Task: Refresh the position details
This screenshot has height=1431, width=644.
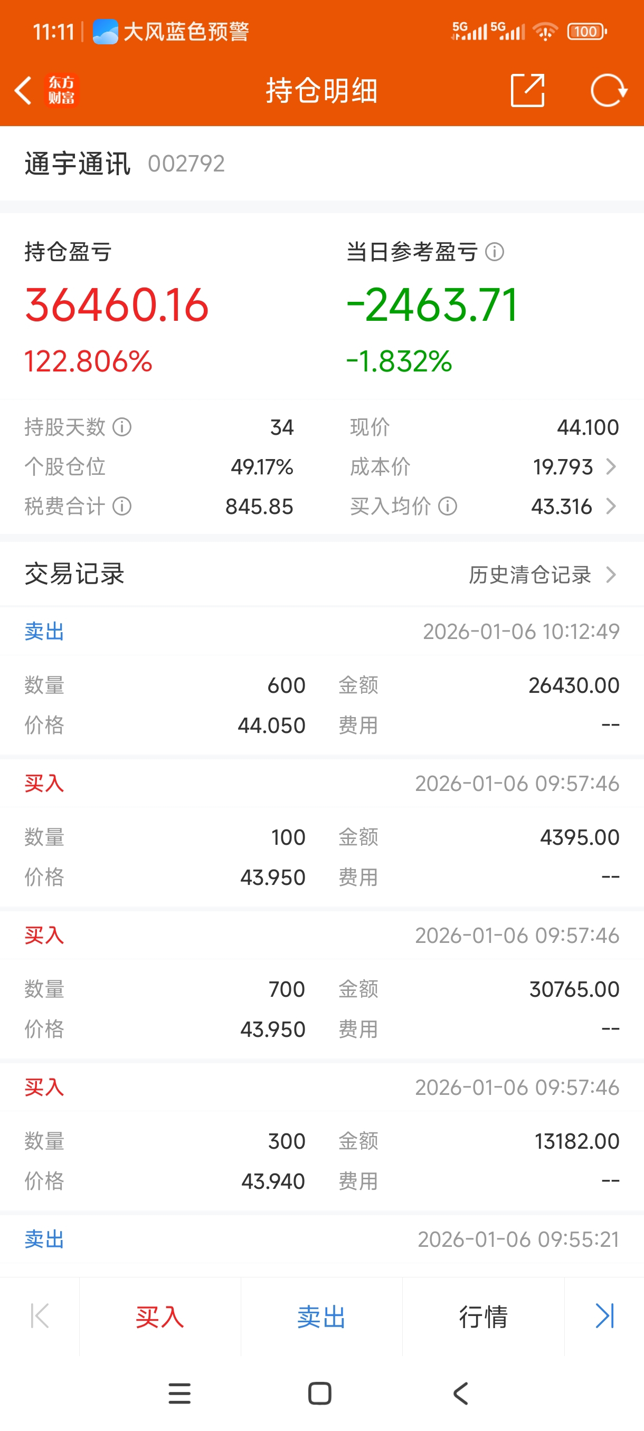Action: [x=608, y=91]
